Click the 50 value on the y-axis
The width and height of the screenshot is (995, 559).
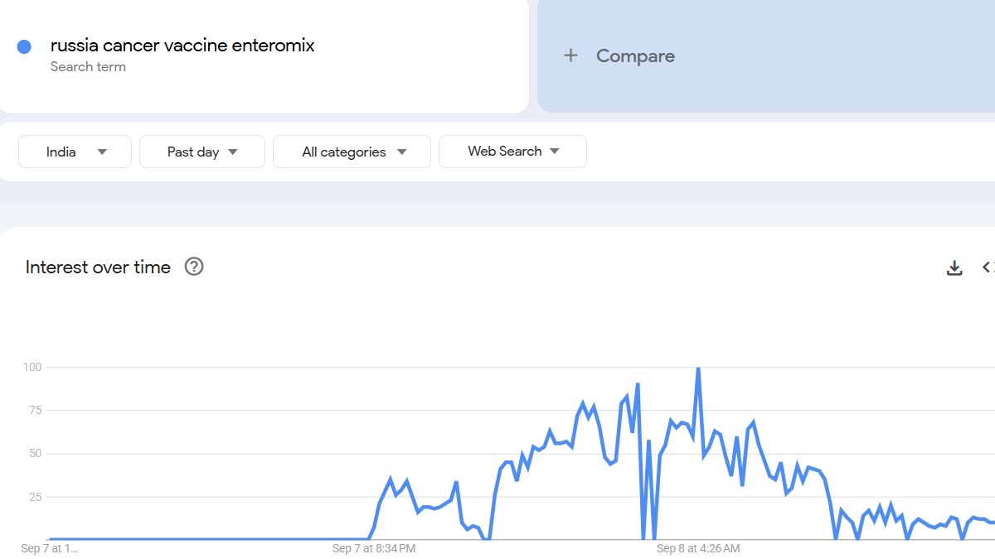[x=36, y=454]
